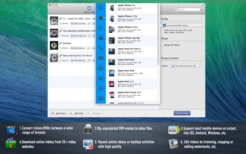Open the XVID 320x240 stream dropdown
The height and width of the screenshot is (154, 246).
[x=80, y=48]
